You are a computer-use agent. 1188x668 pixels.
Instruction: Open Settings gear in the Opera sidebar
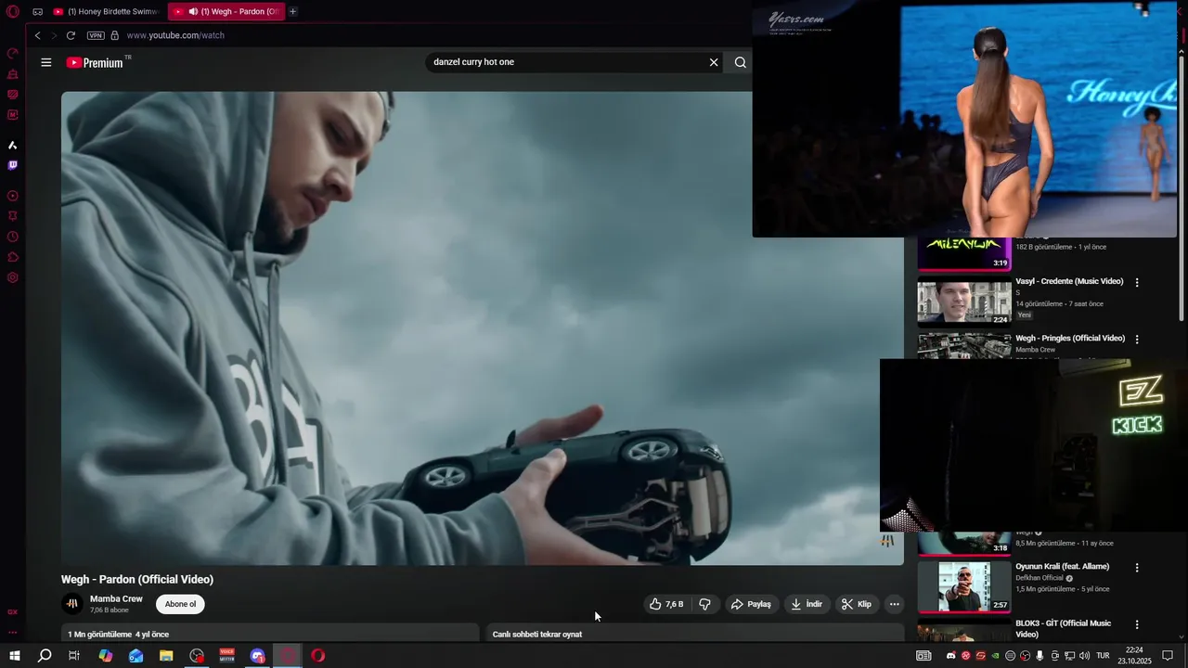click(13, 277)
